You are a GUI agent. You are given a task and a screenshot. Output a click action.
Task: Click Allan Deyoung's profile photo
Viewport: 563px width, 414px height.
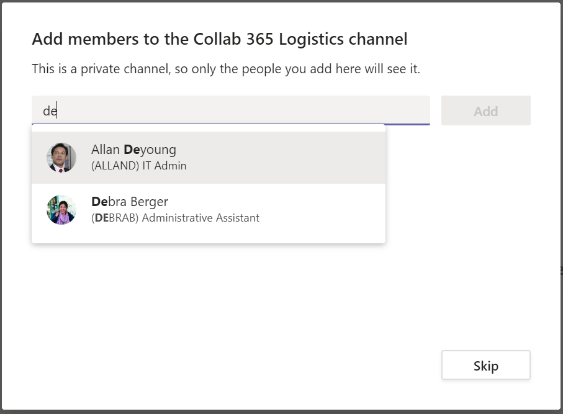pos(61,158)
